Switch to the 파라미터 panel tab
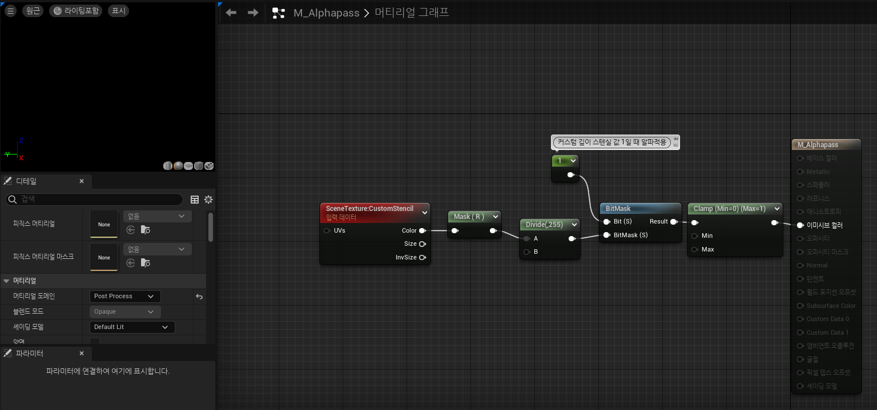This screenshot has height=410, width=877. click(29, 354)
